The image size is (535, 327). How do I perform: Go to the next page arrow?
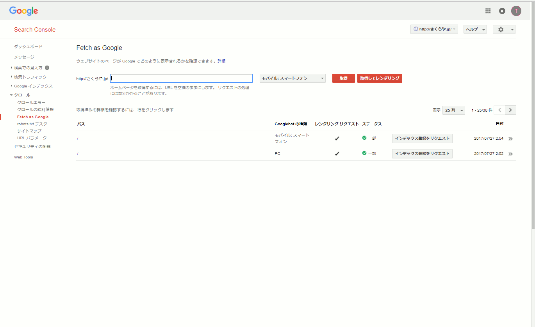[511, 110]
